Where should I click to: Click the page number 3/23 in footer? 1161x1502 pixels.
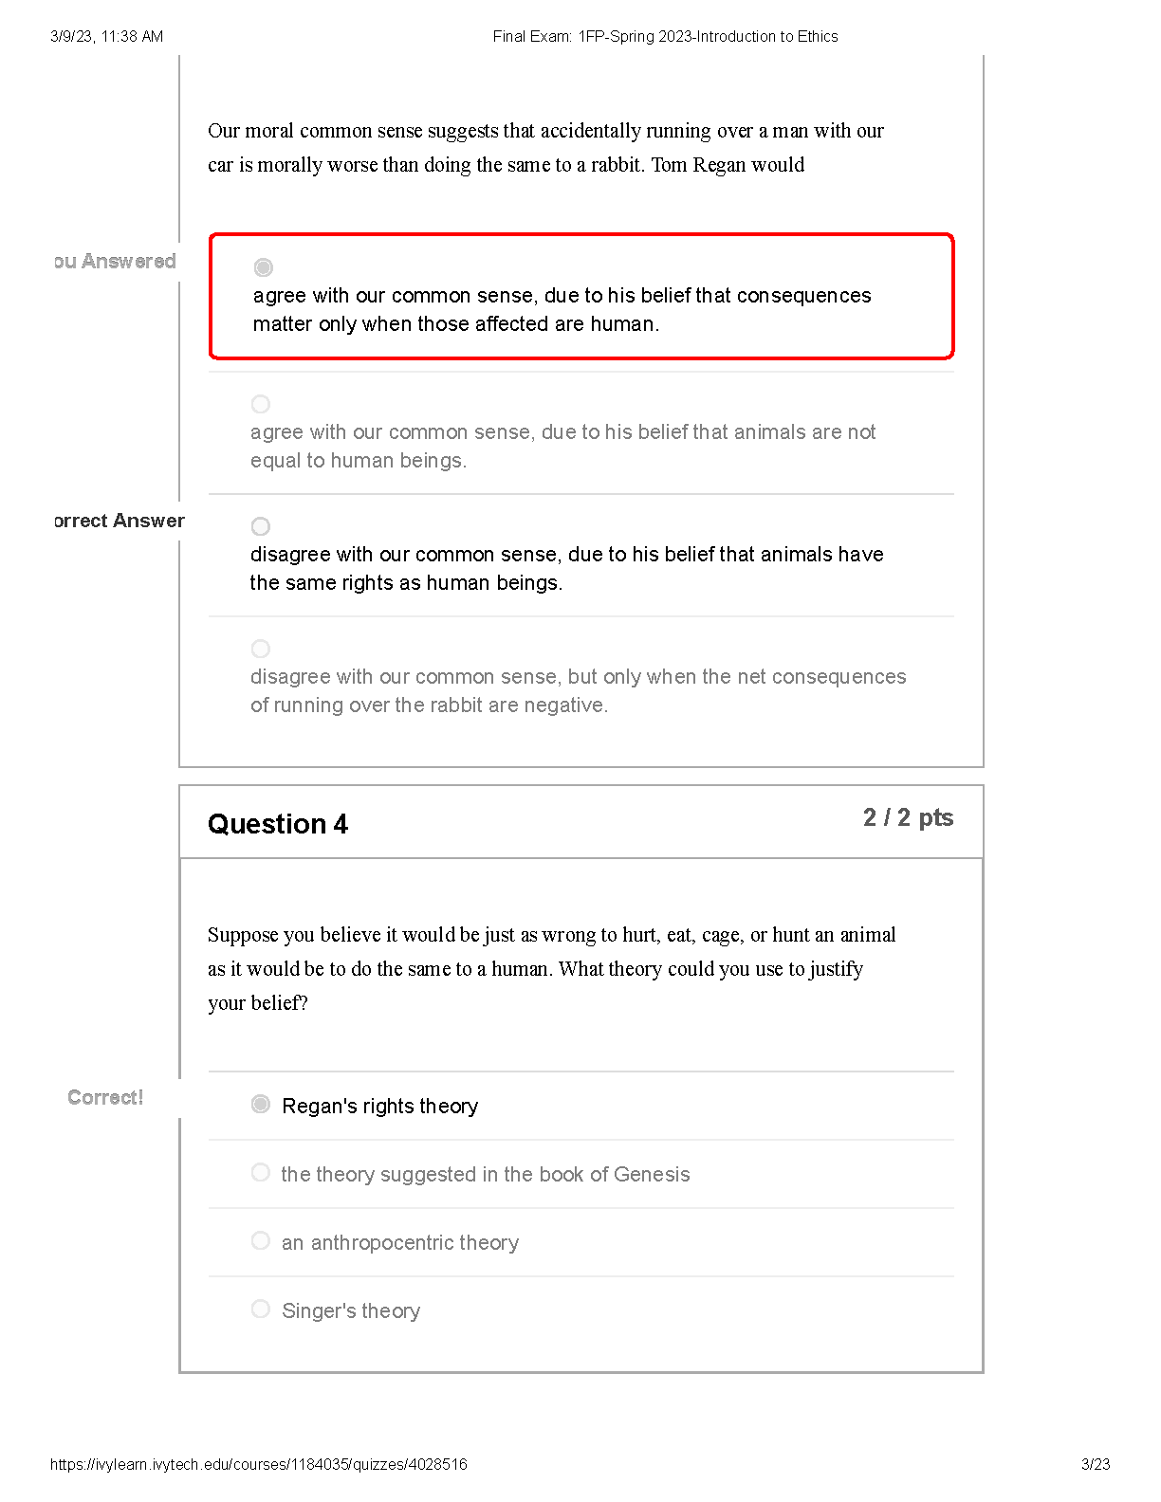1096,1464
